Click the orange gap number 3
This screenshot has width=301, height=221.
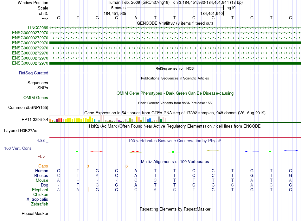[x=88, y=166]
